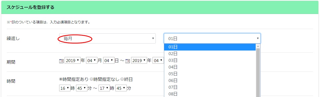This screenshot has width=320, height=97.
Task: Select the 時間指定なし radio button
Action: click(x=91, y=80)
